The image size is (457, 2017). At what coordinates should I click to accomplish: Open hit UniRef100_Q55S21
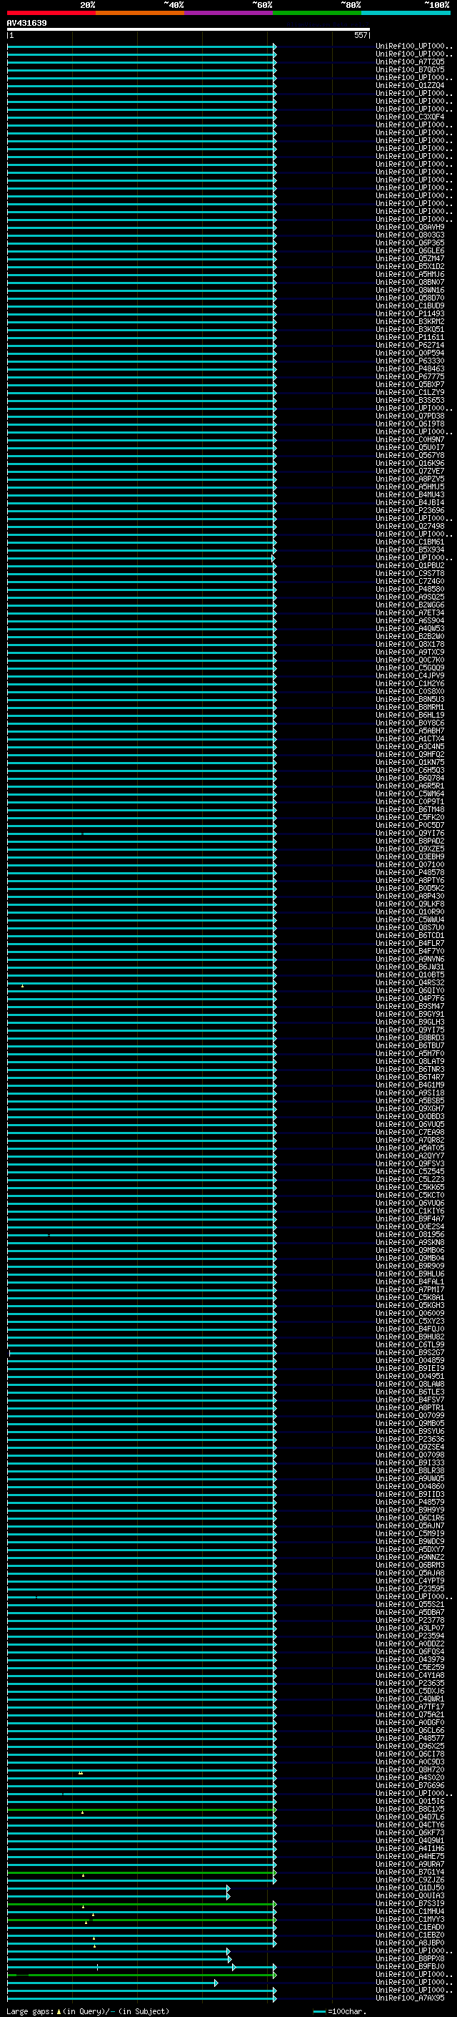tap(410, 1604)
